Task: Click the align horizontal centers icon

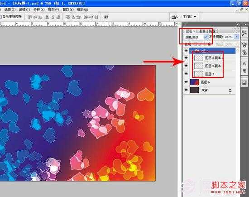Action: point(53,17)
